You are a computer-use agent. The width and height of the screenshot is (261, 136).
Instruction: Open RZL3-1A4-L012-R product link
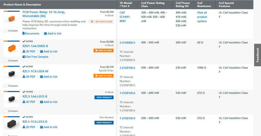35,97
